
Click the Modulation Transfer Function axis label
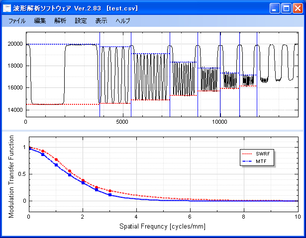11,176
